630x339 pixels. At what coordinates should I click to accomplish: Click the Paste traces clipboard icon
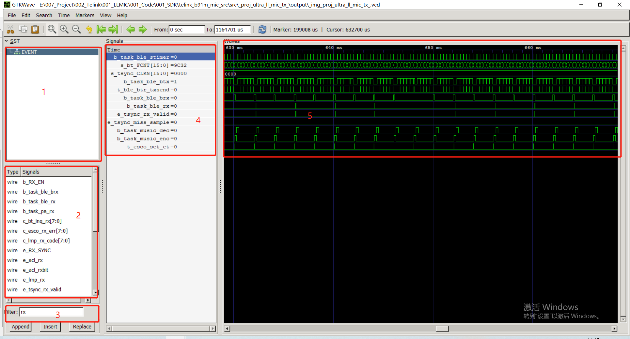(x=35, y=29)
